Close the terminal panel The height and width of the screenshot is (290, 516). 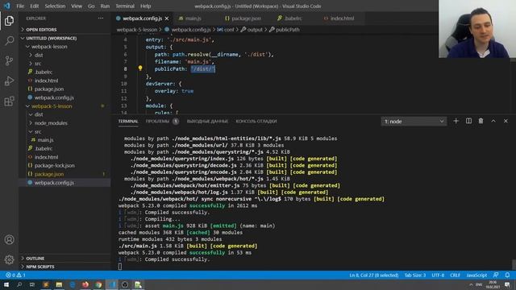click(x=506, y=121)
